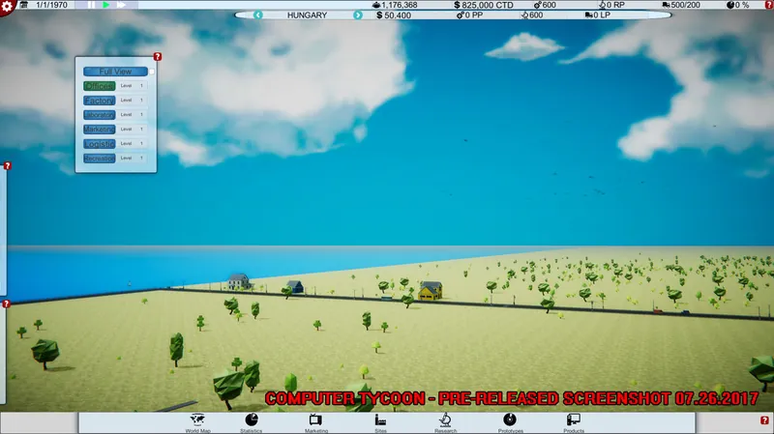Open the upper left-edge panel help icon
The image size is (774, 434).
tap(7, 165)
